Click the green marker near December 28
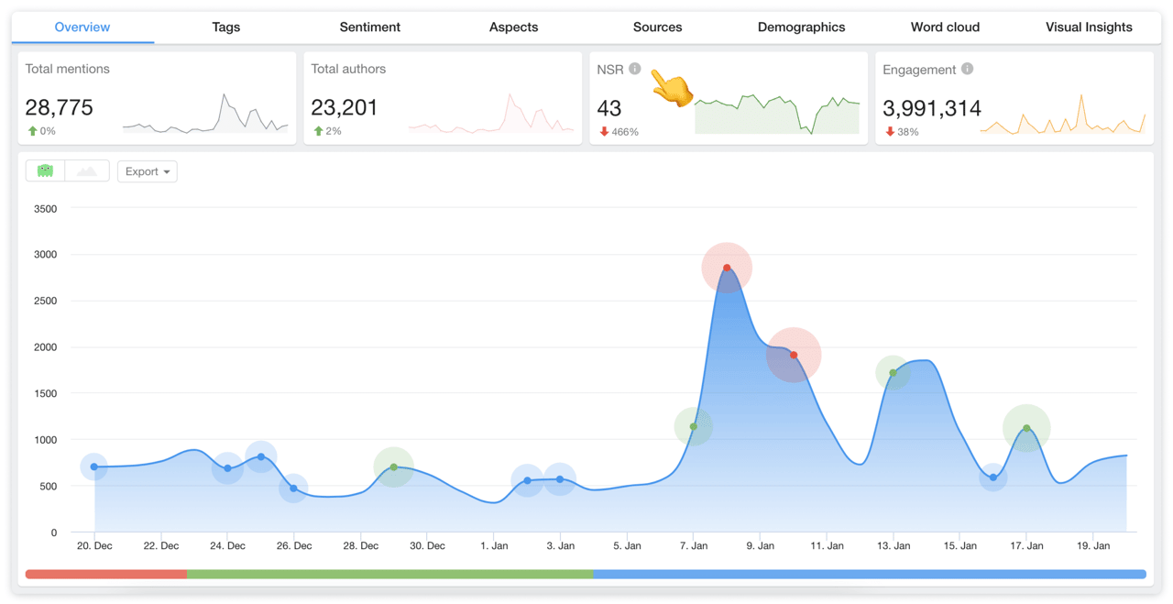Screen dimensions: 1173x604 394,467
